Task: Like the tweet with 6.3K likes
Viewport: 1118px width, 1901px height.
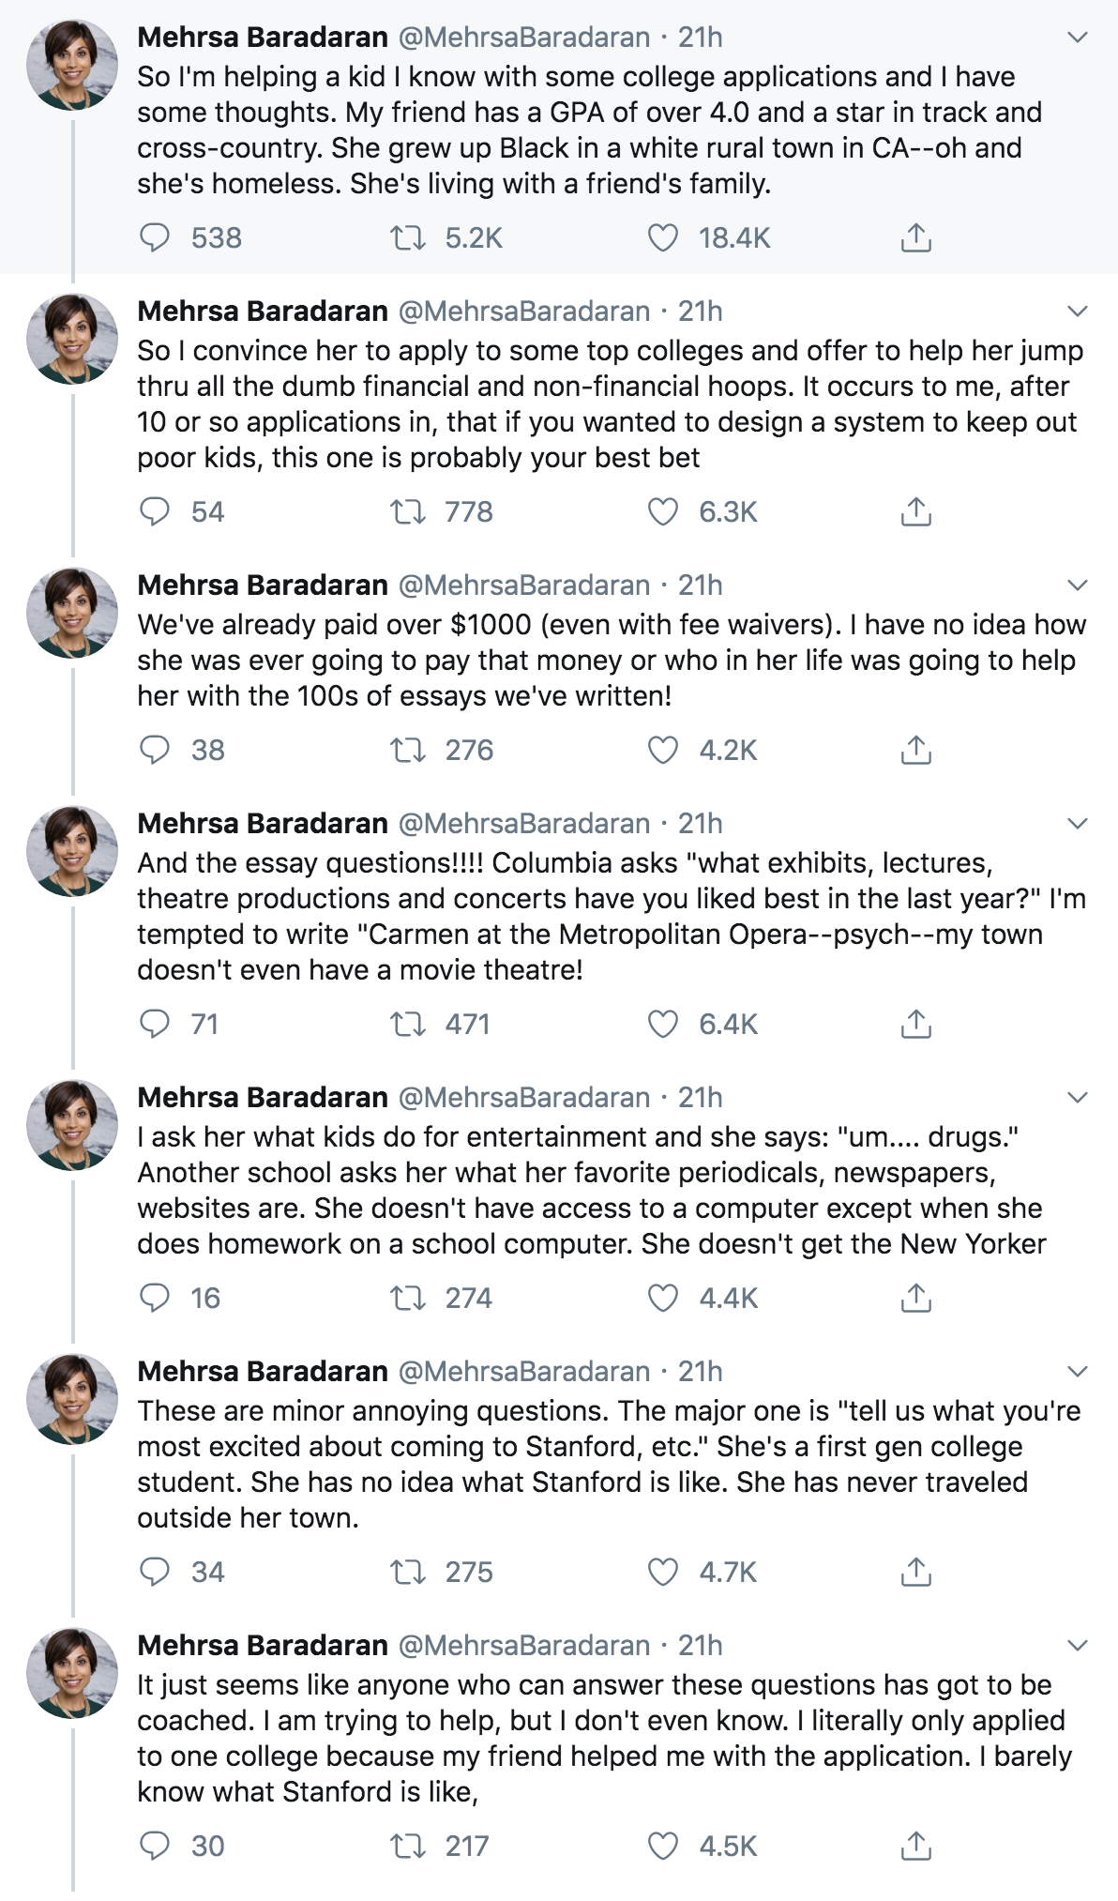Action: coord(663,511)
